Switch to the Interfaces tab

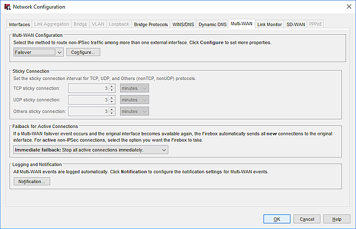(x=20, y=24)
